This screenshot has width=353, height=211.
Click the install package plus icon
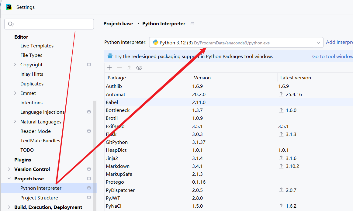[109, 68]
